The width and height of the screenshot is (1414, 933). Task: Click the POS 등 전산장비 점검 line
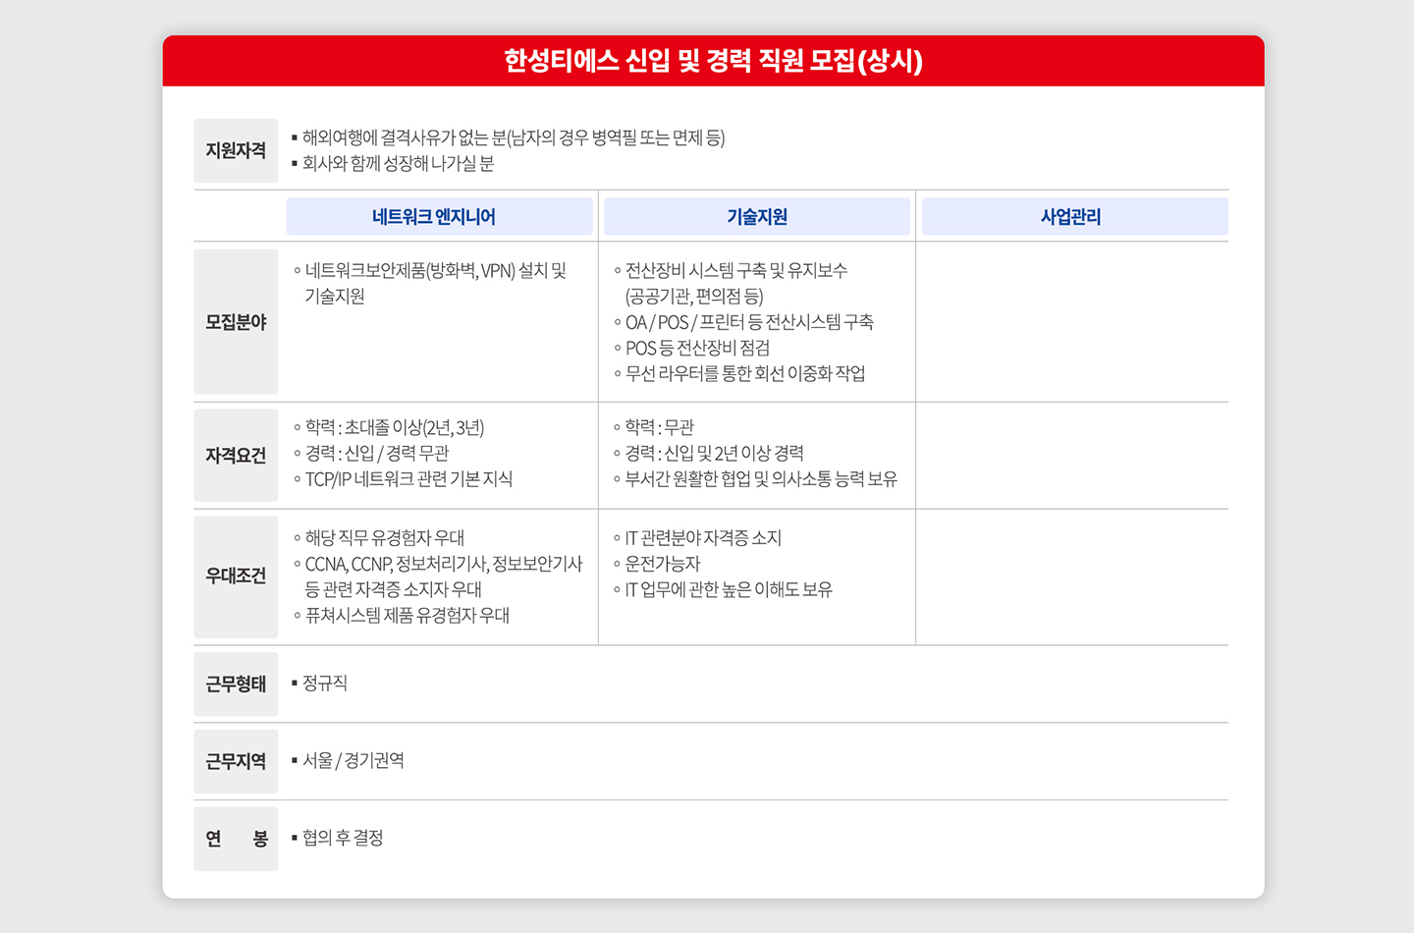point(697,348)
